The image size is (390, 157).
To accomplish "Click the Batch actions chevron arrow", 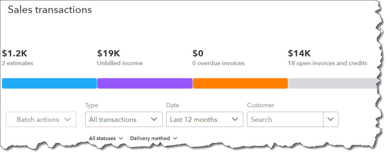I will click(x=67, y=119).
